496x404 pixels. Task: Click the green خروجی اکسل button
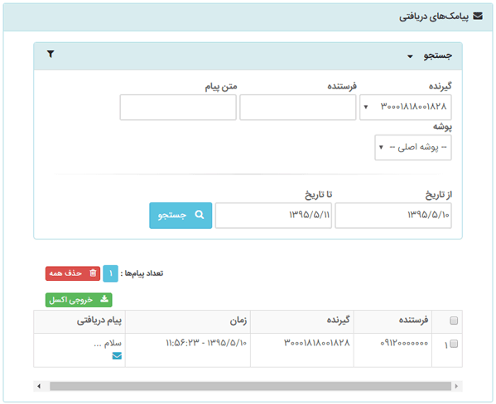click(x=79, y=300)
